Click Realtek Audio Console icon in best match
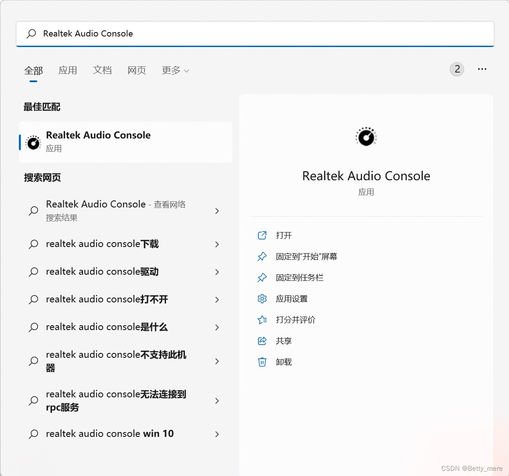This screenshot has width=509, height=476. (33, 143)
